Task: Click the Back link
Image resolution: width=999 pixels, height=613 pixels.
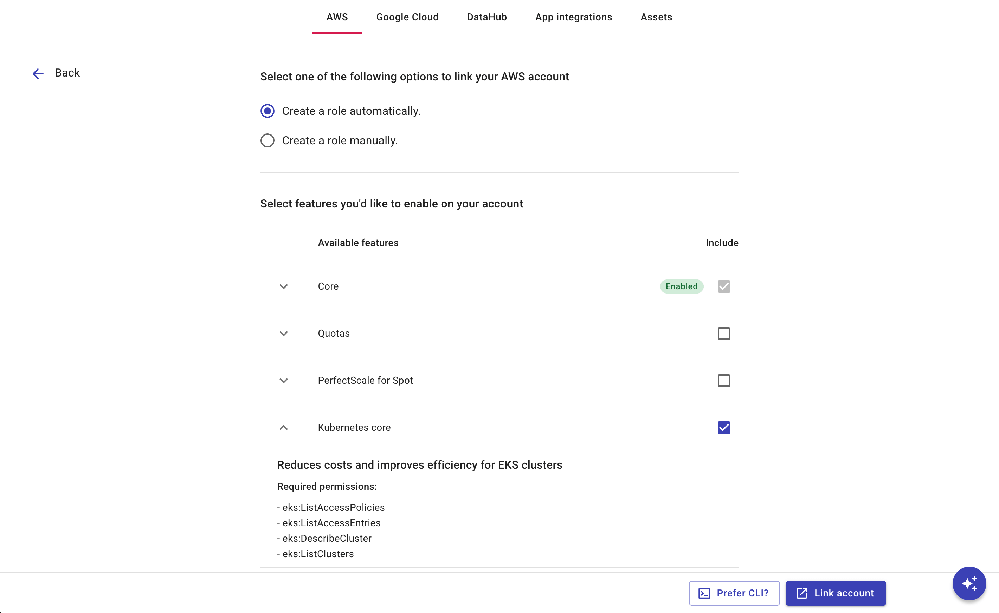Action: point(67,73)
